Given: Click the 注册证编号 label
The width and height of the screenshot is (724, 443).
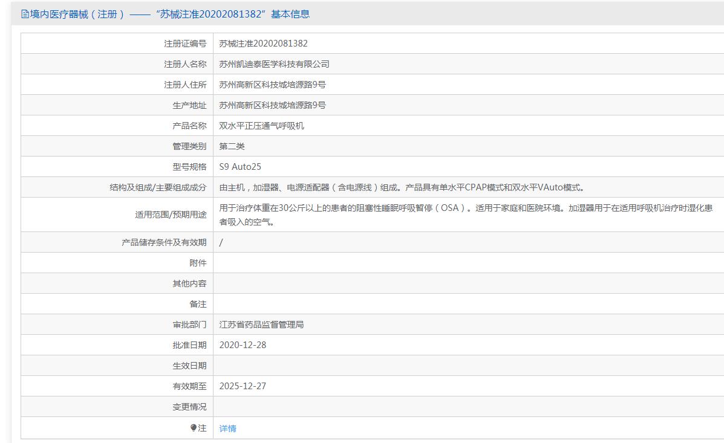Looking at the screenshot, I should (x=185, y=44).
